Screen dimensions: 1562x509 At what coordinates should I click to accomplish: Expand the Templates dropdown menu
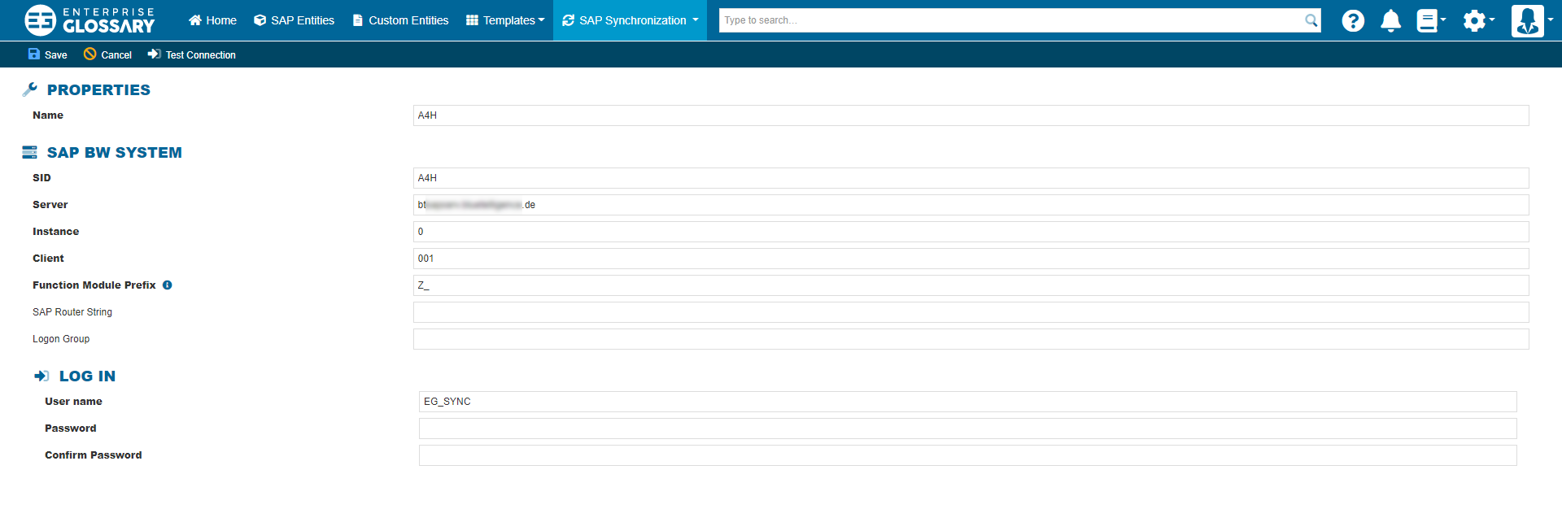tap(505, 20)
